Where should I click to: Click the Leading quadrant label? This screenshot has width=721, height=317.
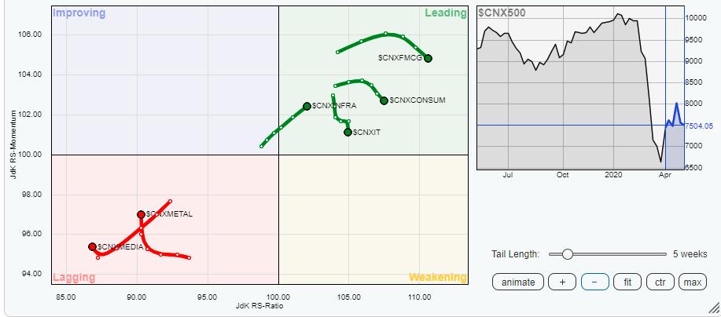point(445,13)
